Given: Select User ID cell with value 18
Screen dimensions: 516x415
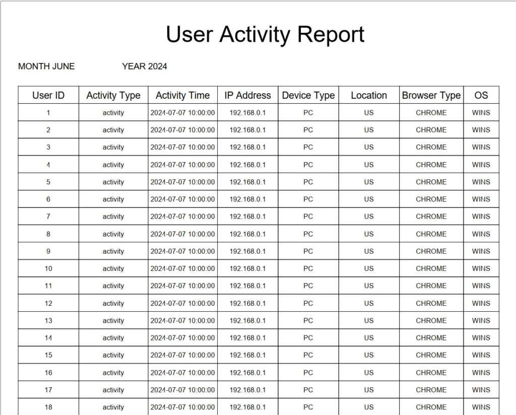Looking at the screenshot, I should pyautogui.click(x=48, y=407).
